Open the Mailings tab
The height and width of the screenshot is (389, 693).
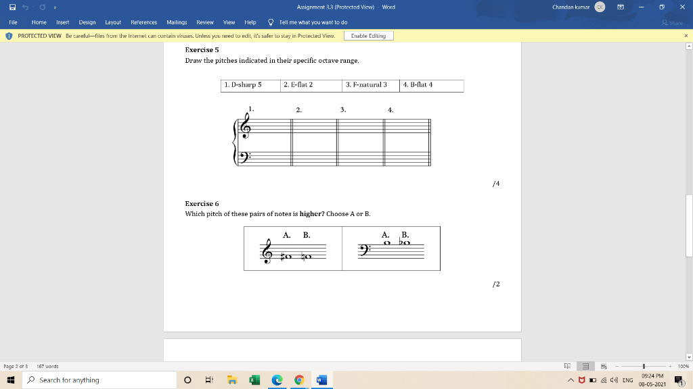(177, 22)
